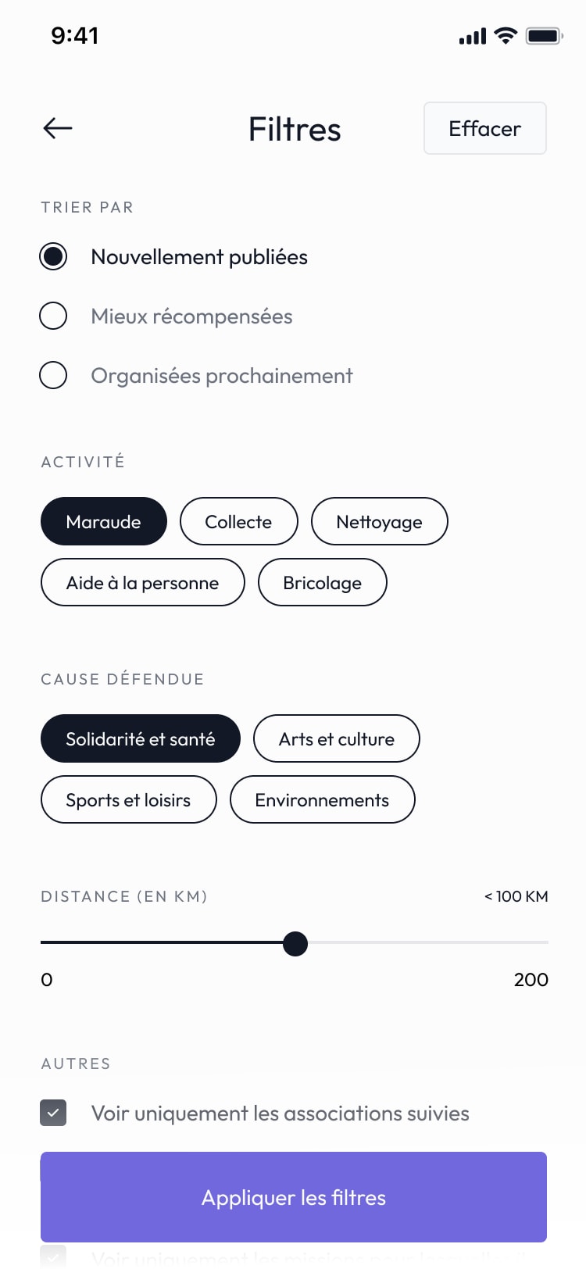Select the Collecte activity chip
Screen dimensions: 586x1269
[x=239, y=521]
